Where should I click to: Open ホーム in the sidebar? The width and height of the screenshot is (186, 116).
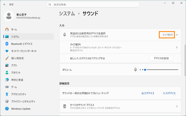28,29
